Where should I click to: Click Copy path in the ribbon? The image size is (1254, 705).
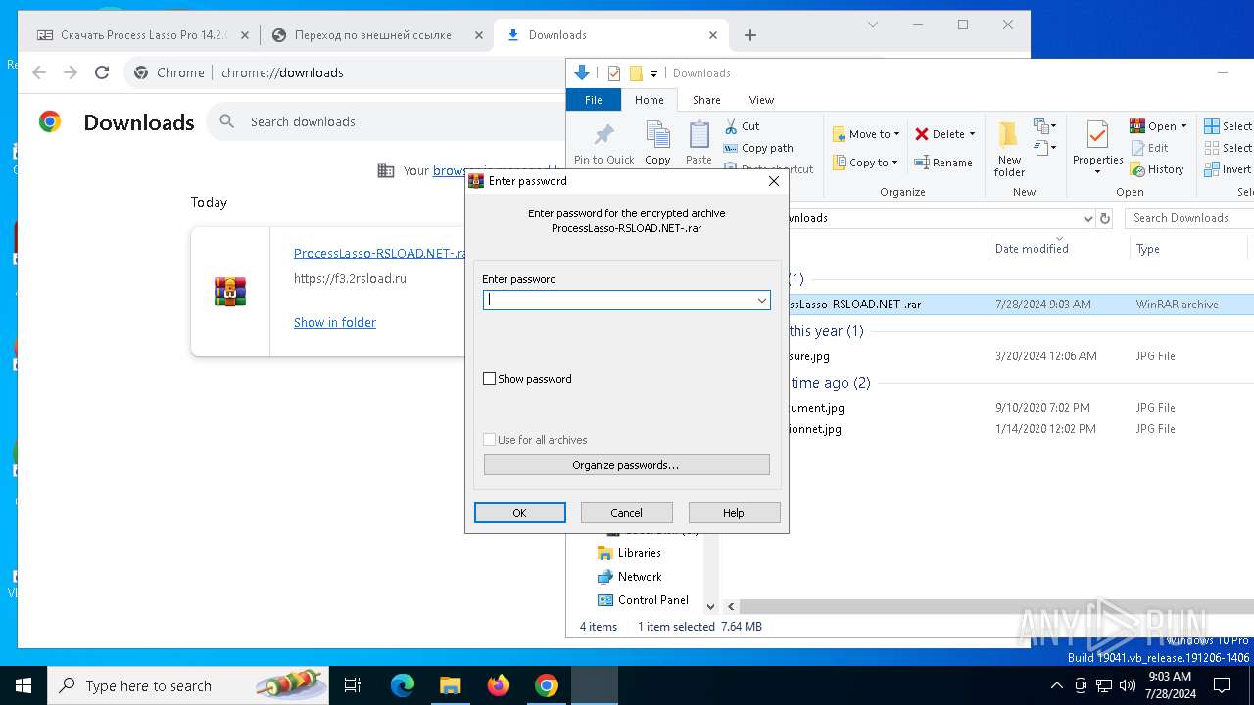click(758, 148)
